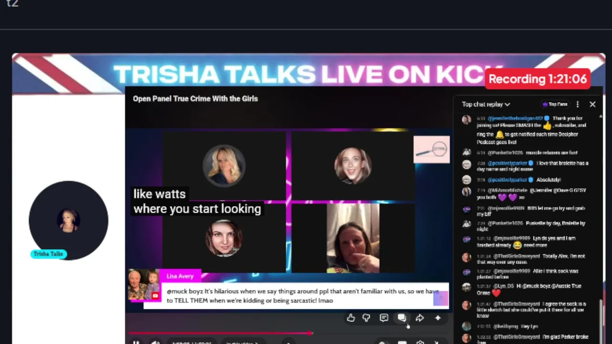Close the chat replay panel
Image resolution: width=612 pixels, height=344 pixels.
pyautogui.click(x=592, y=104)
